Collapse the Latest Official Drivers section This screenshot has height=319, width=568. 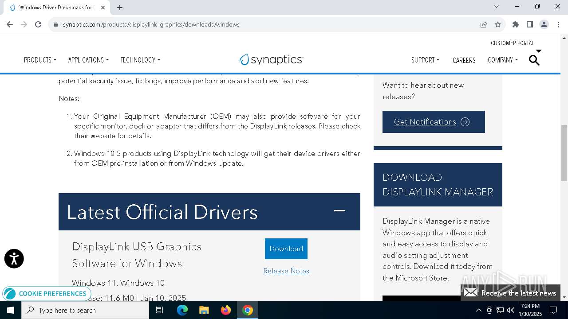pos(339,211)
